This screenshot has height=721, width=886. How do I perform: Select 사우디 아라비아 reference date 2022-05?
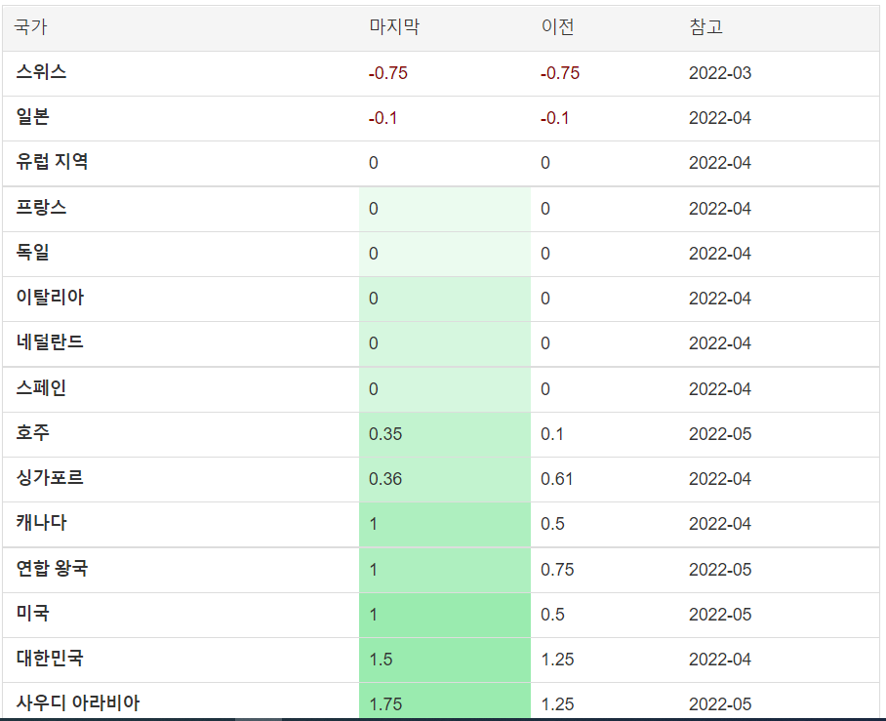pyautogui.click(x=720, y=704)
